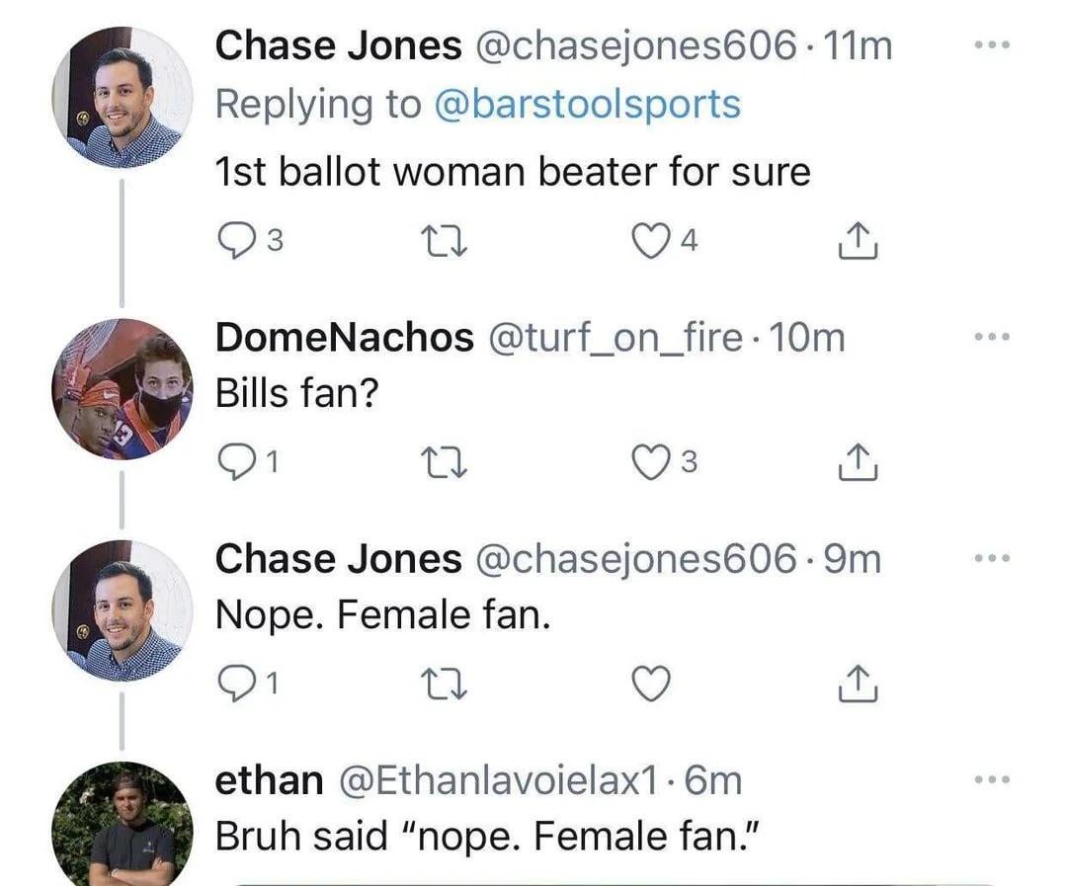
Task: Like the "Nope. Female fan." tweet
Action: [x=651, y=684]
